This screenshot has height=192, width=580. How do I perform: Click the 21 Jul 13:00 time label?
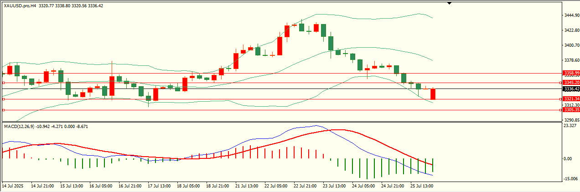point(247,186)
